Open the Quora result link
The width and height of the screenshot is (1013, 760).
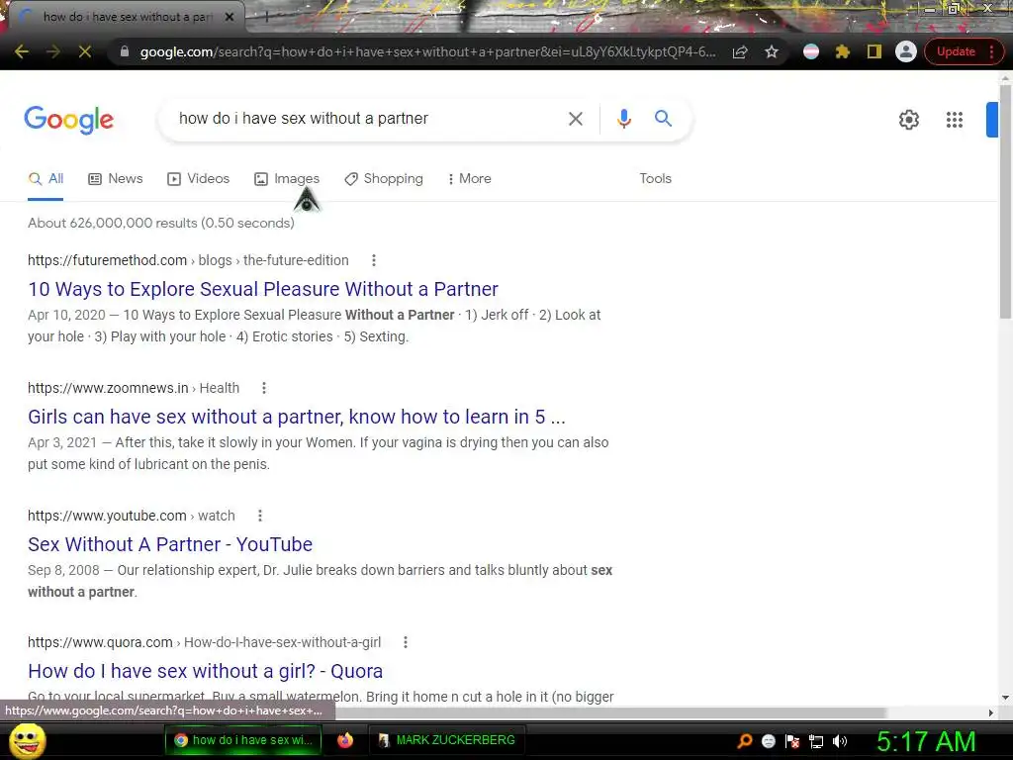click(206, 672)
